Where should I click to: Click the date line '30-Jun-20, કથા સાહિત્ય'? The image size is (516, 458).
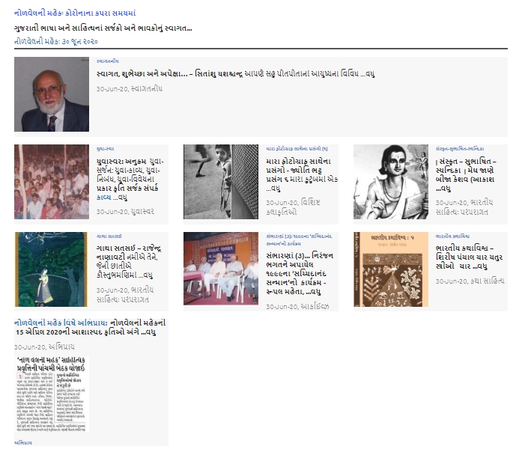click(470, 281)
